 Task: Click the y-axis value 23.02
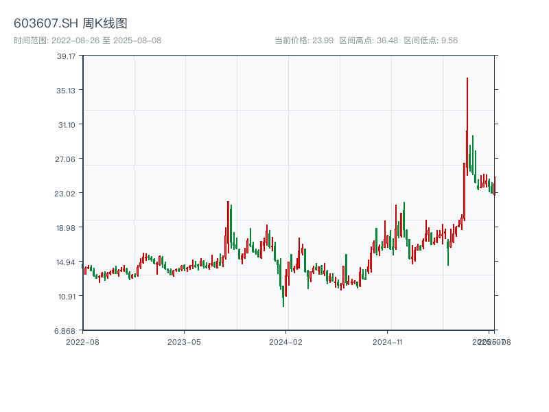(x=65, y=194)
